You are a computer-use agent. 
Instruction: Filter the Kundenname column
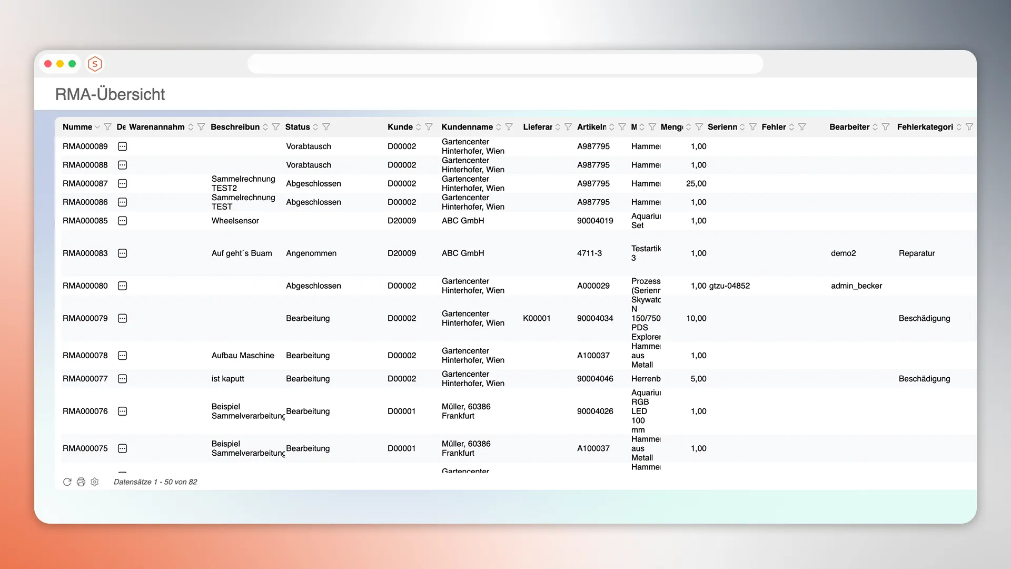[509, 127]
